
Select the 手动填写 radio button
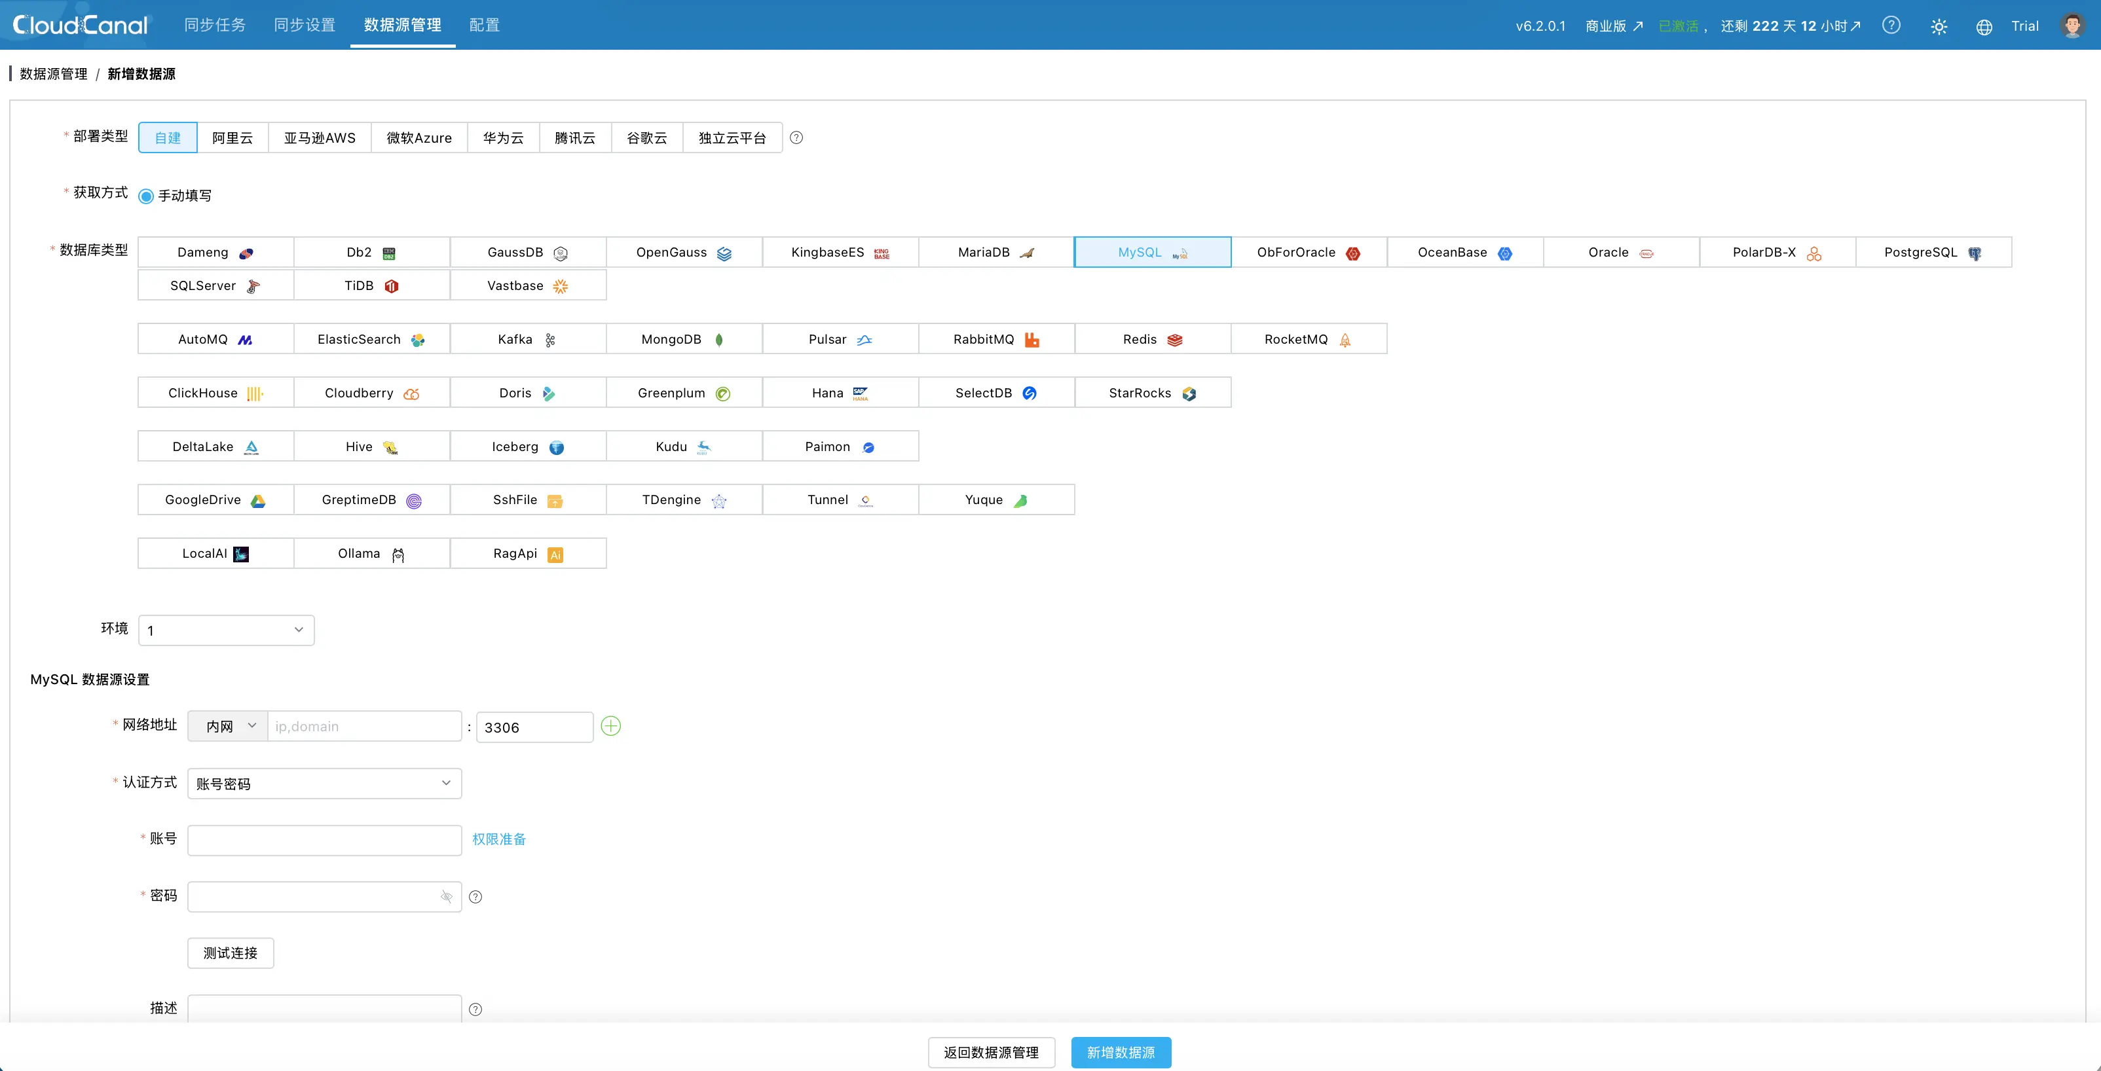click(x=146, y=196)
